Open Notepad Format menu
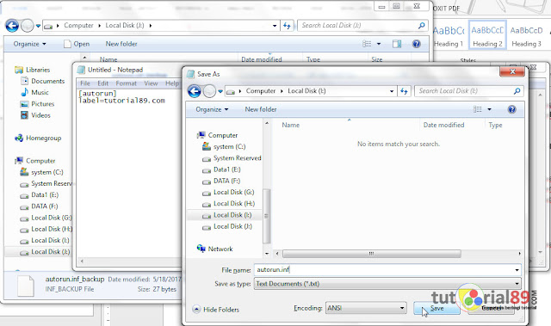 127,83
